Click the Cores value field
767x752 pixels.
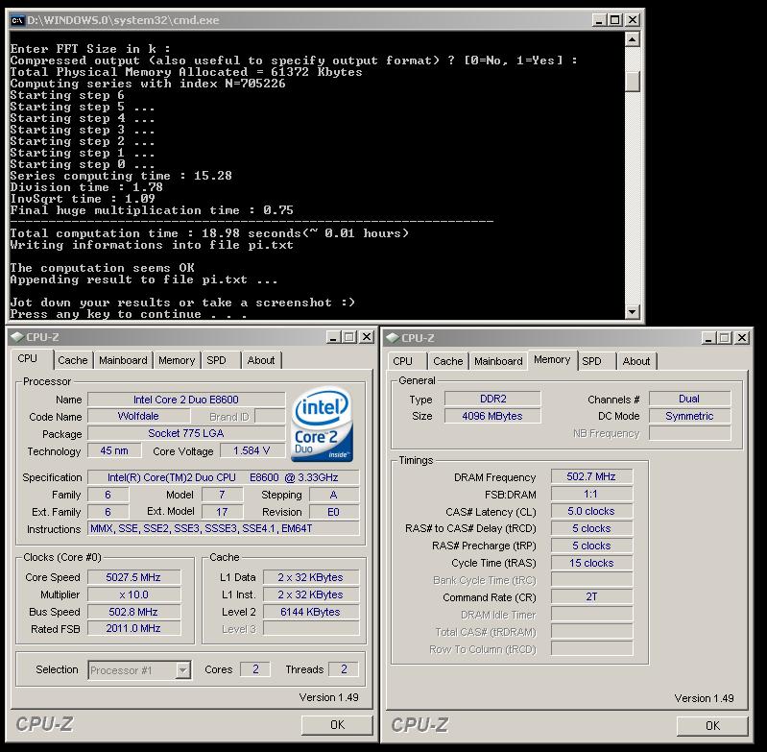(x=255, y=669)
